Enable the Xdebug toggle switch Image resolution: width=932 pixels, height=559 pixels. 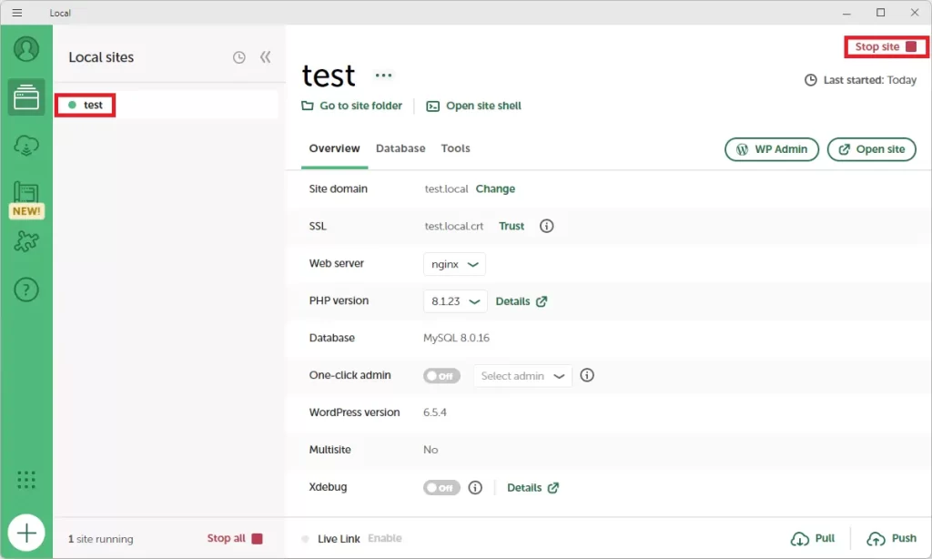click(x=441, y=488)
